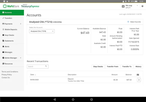Open the column settings table icon
This screenshot has width=146, height=102.
point(138,75)
